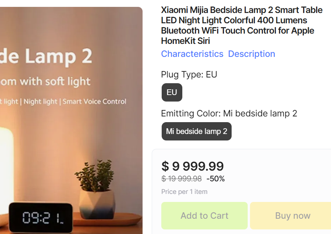The image size is (331, 234).
Task: Select the EU plug type option
Action: pyautogui.click(x=172, y=92)
